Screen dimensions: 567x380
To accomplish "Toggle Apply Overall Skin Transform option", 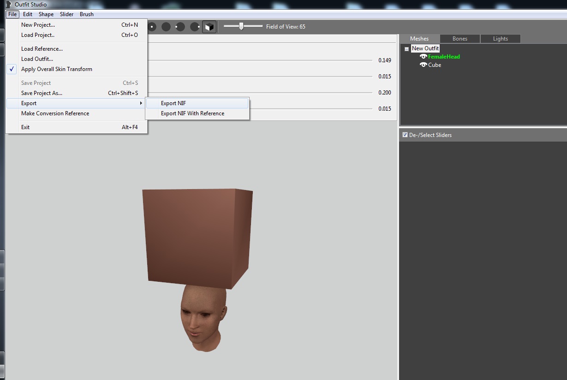I will pyautogui.click(x=77, y=69).
